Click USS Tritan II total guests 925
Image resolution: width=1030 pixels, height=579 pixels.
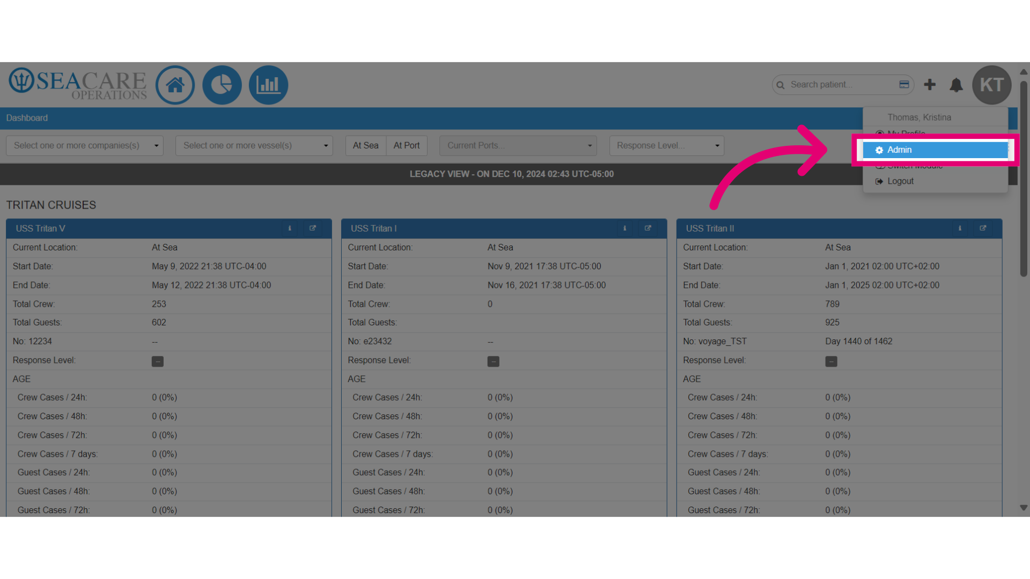(x=833, y=323)
